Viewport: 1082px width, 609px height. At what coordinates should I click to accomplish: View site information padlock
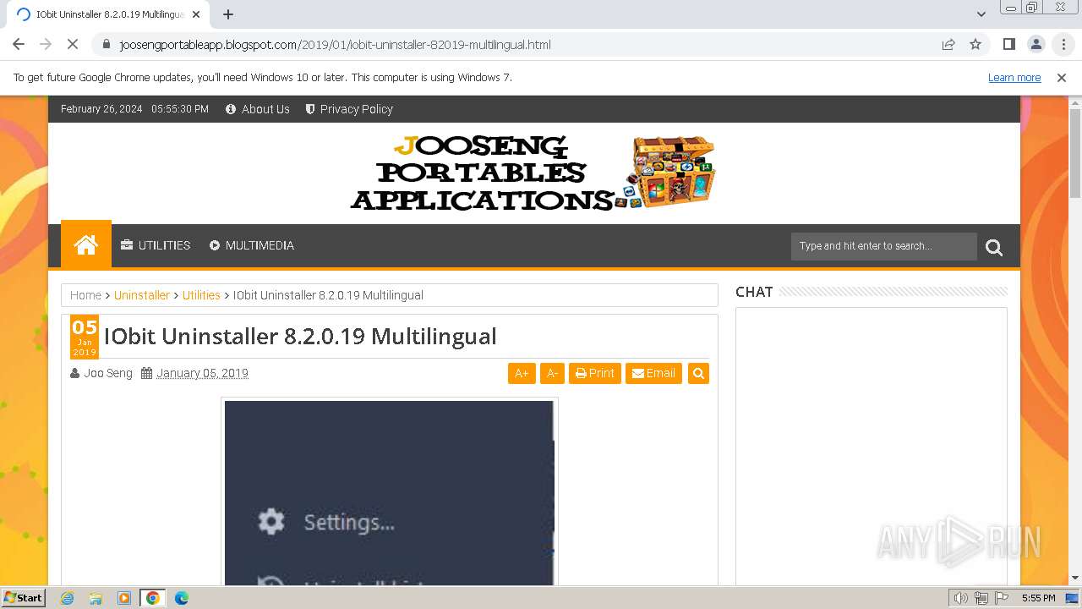coord(106,44)
